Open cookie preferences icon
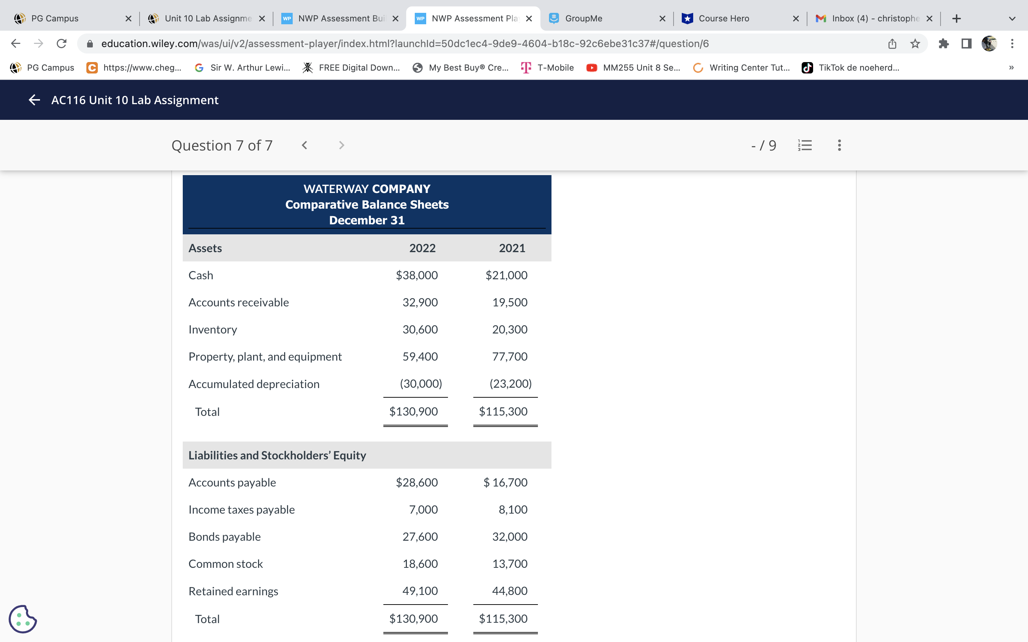The image size is (1028, 642). click(22, 619)
